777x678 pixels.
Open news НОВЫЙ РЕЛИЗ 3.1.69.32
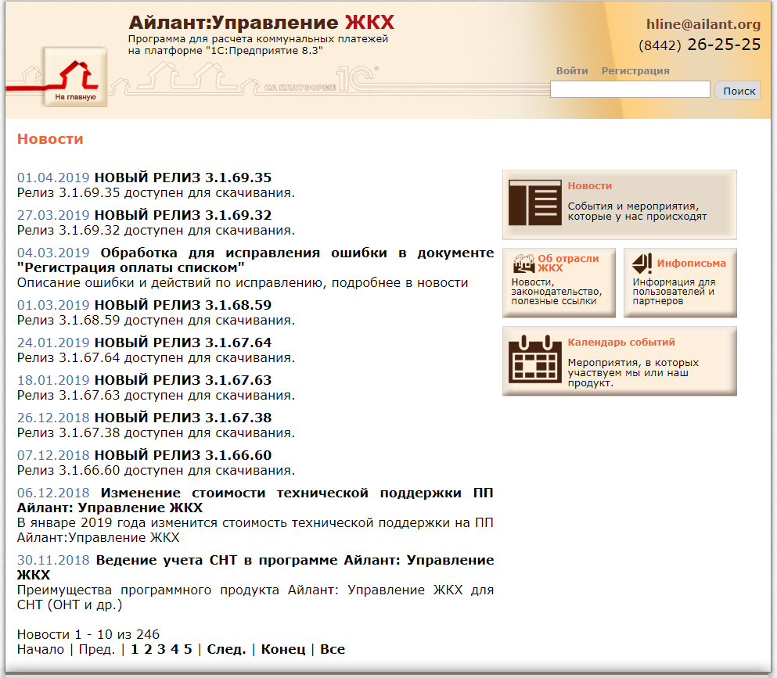click(x=183, y=215)
